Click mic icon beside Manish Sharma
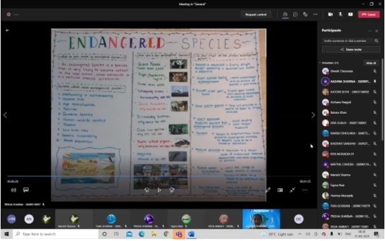385x241 pixels. point(375,175)
